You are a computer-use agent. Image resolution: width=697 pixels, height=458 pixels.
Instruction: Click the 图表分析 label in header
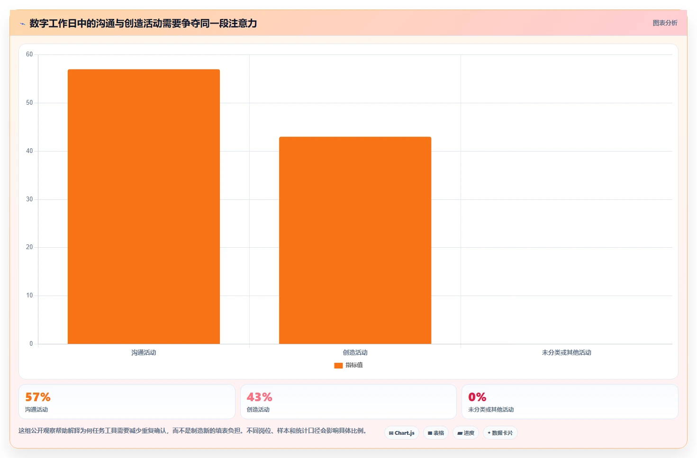(665, 23)
